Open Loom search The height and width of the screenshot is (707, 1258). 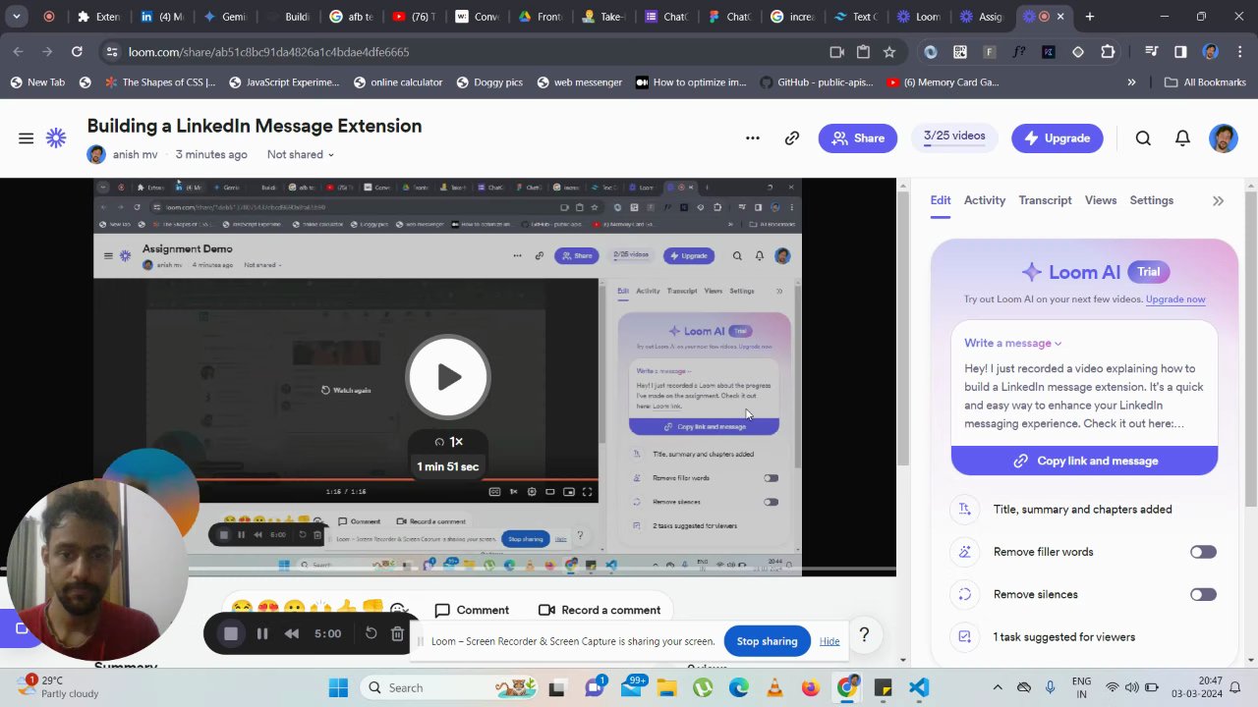(x=1143, y=138)
